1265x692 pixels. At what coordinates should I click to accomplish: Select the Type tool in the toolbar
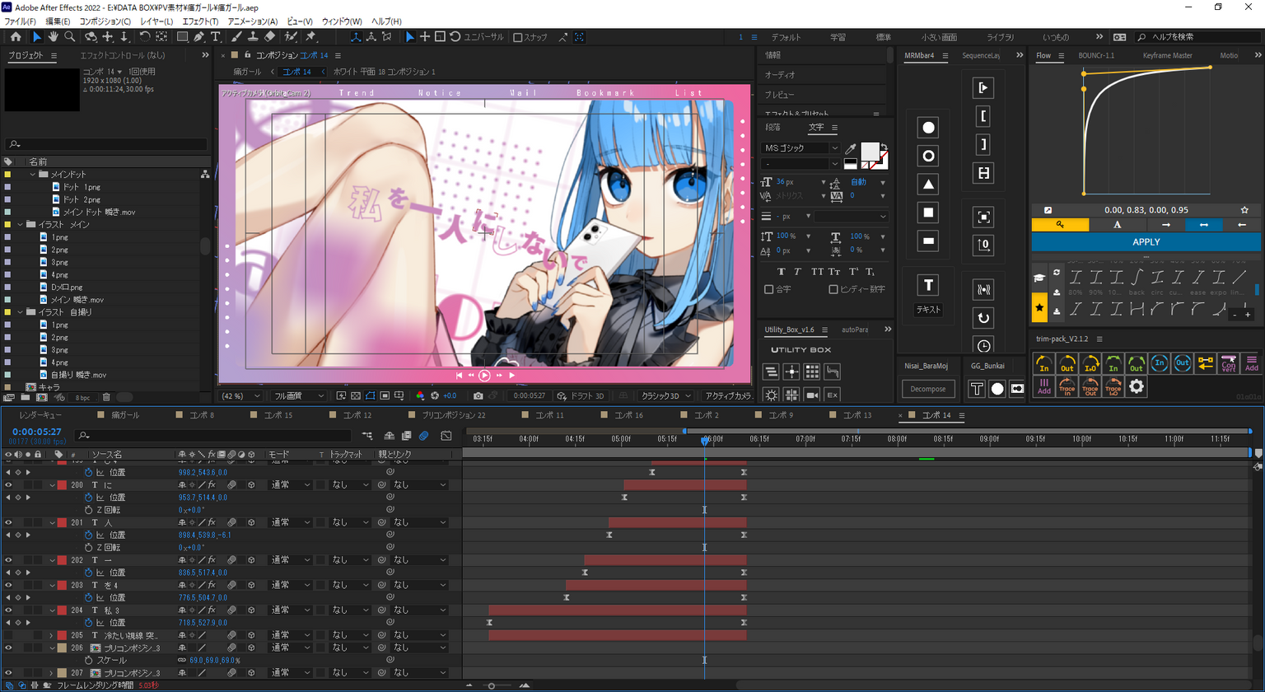pos(216,37)
